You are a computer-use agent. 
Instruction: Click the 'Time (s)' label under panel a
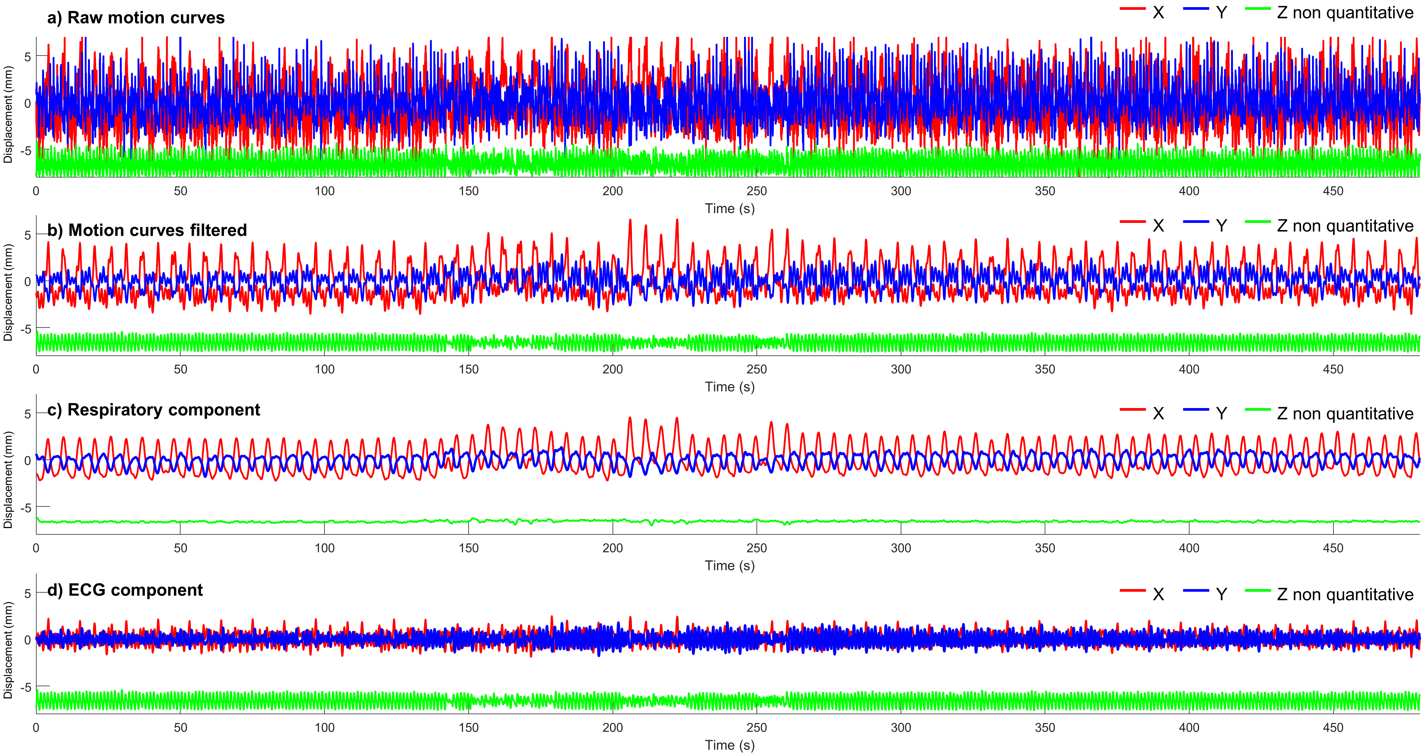pos(729,208)
